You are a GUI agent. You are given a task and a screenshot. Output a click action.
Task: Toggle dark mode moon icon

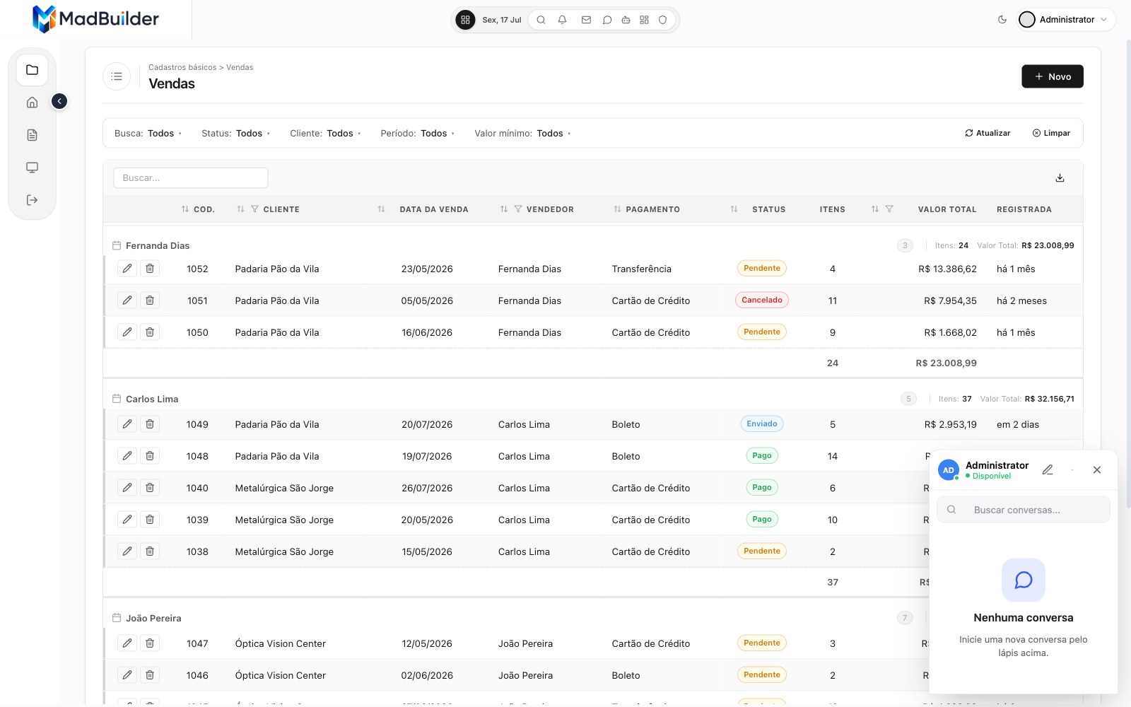click(1002, 20)
